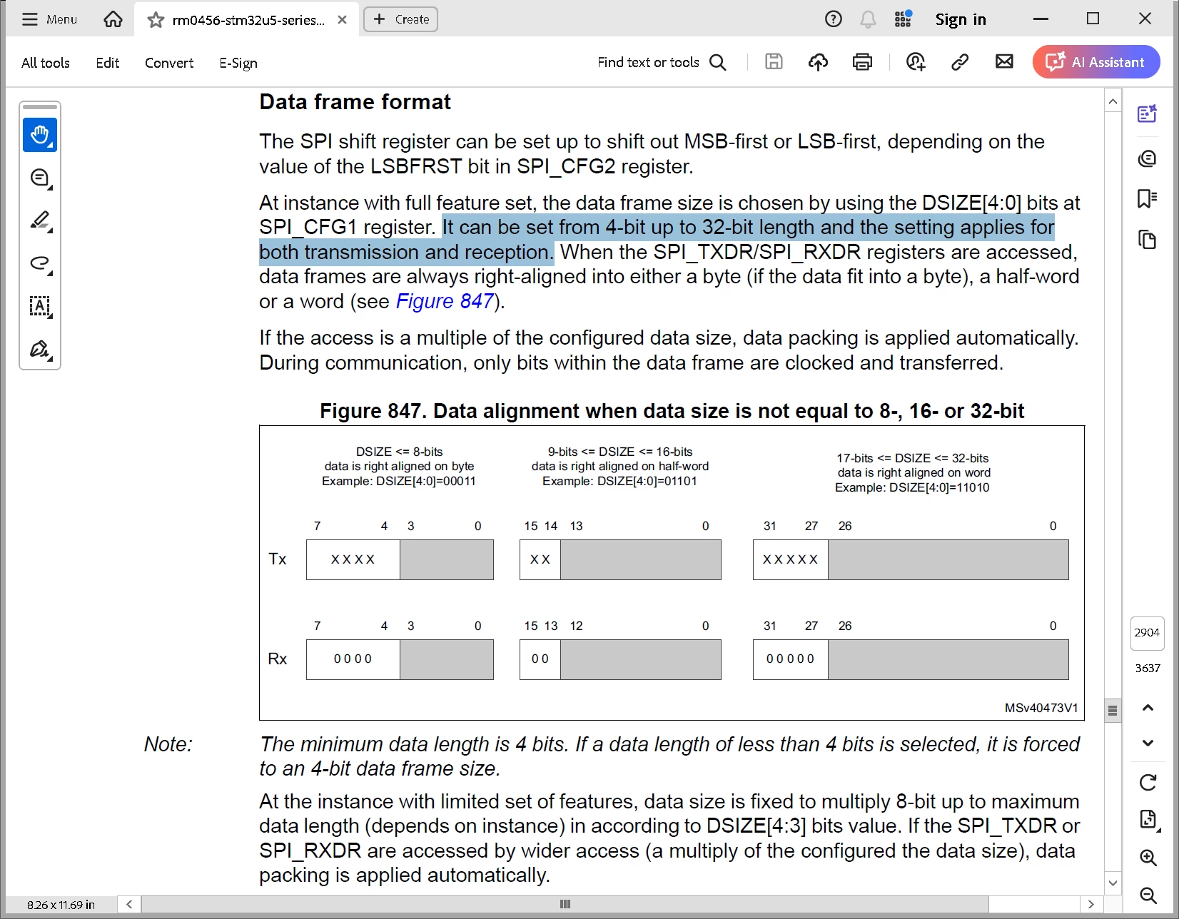Select the Draw freeform lasso tool
This screenshot has height=919, width=1179.
click(x=40, y=263)
